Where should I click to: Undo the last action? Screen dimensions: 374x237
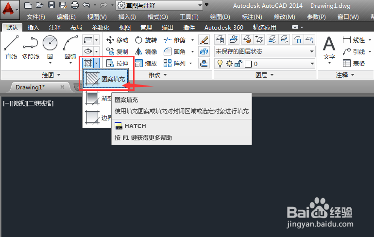[86, 5]
